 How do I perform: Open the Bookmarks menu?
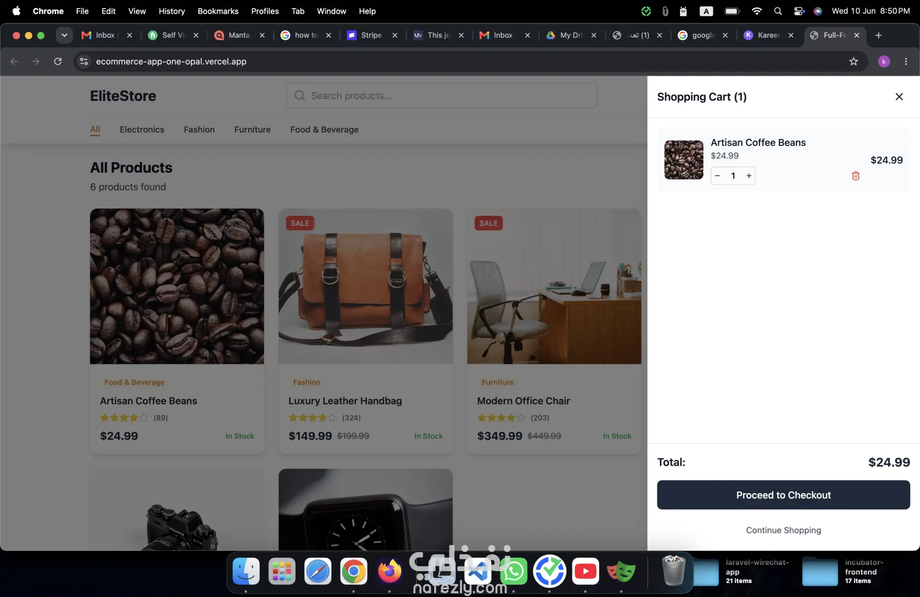coord(218,11)
